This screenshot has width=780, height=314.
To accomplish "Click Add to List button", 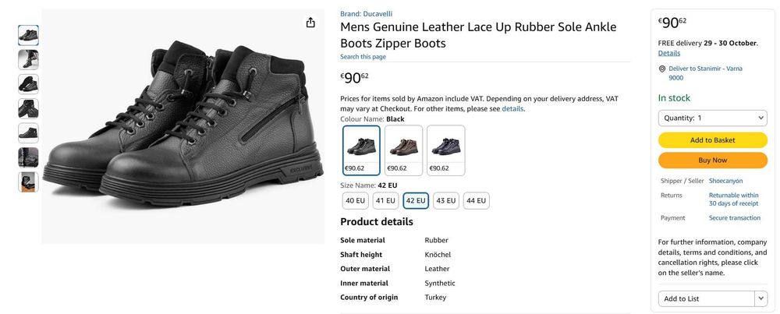I will pyautogui.click(x=706, y=298).
